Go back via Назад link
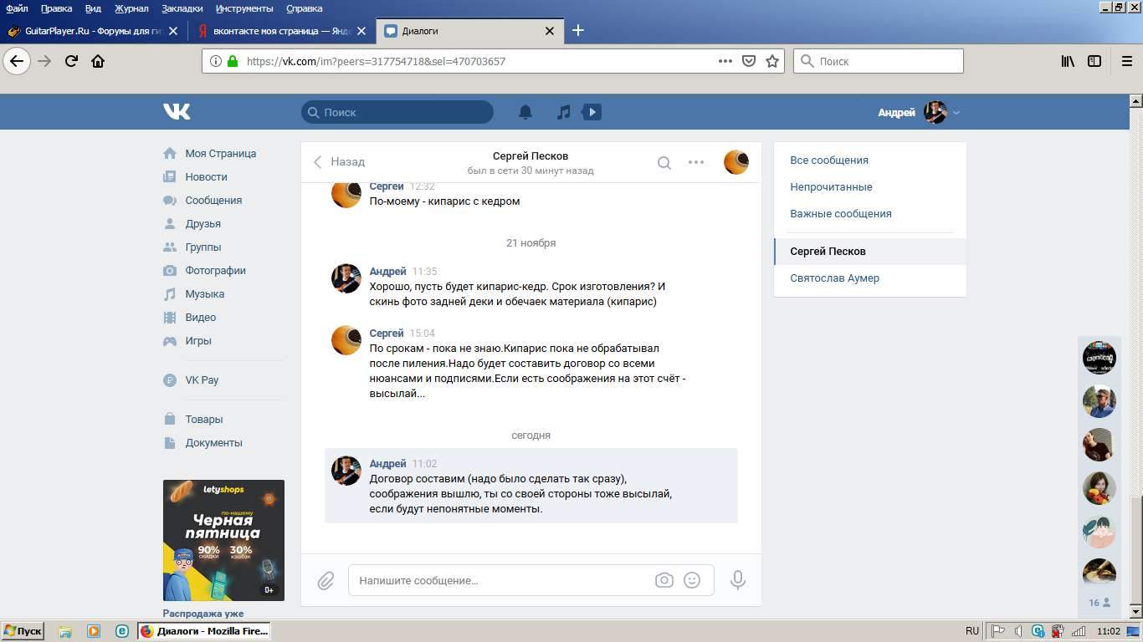1143x642 pixels. (x=339, y=162)
